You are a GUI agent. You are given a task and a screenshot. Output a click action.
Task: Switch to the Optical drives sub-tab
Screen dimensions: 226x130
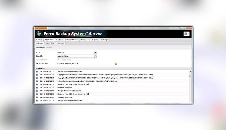[x=50, y=43]
